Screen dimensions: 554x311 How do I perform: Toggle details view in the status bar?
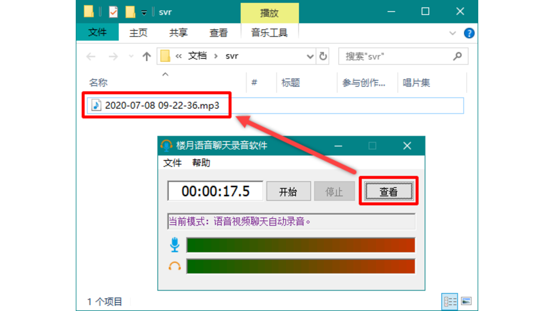click(449, 301)
